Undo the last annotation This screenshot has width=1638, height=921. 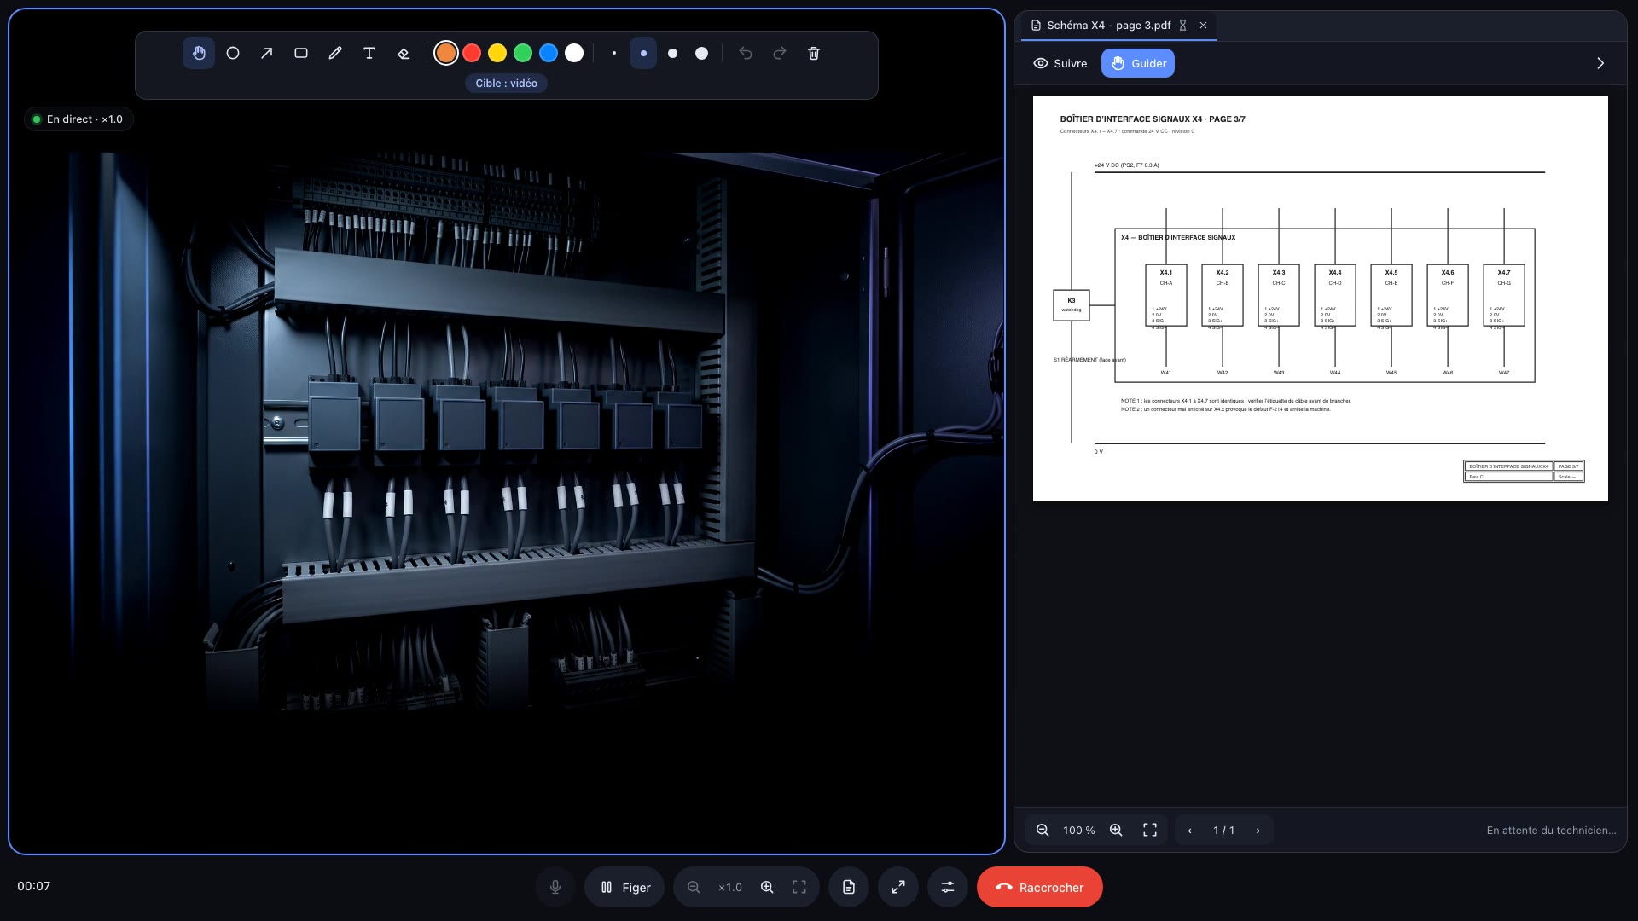pyautogui.click(x=746, y=53)
